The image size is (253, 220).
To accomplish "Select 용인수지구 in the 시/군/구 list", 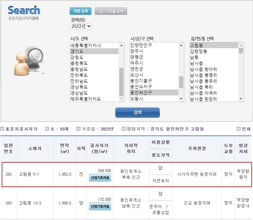I will coord(154,87).
